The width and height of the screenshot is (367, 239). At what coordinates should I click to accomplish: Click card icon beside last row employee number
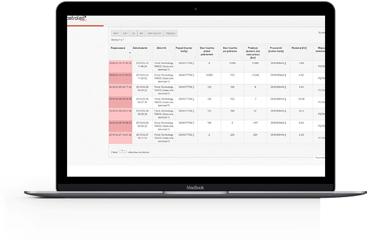[x=286, y=135]
